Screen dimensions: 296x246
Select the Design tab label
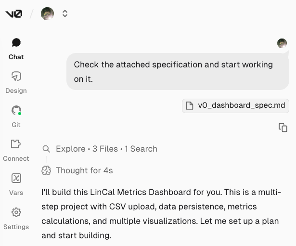[16, 91]
